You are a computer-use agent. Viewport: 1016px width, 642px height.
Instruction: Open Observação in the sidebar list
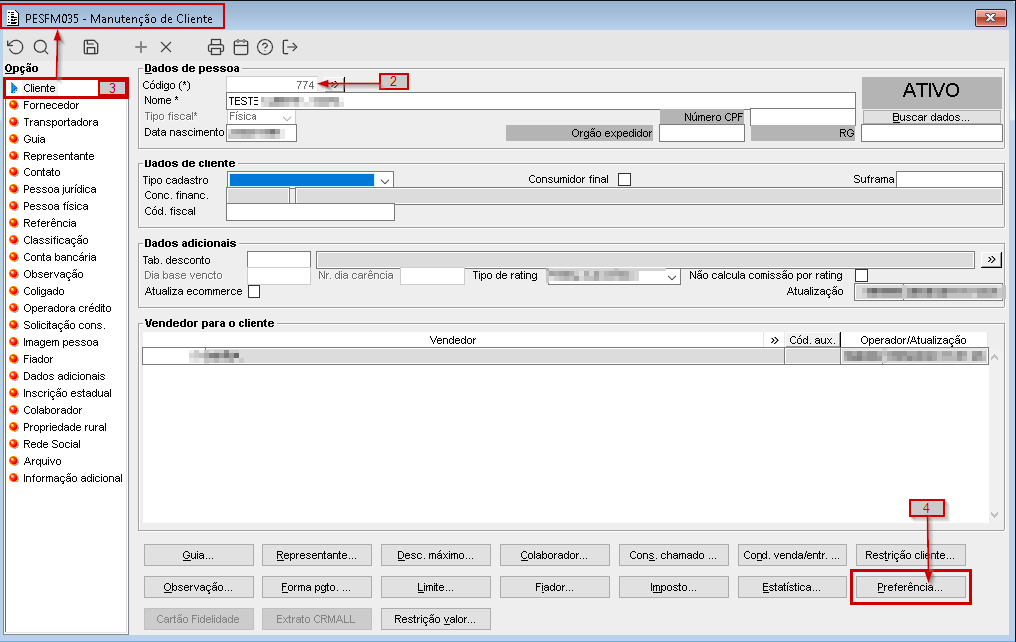(53, 274)
